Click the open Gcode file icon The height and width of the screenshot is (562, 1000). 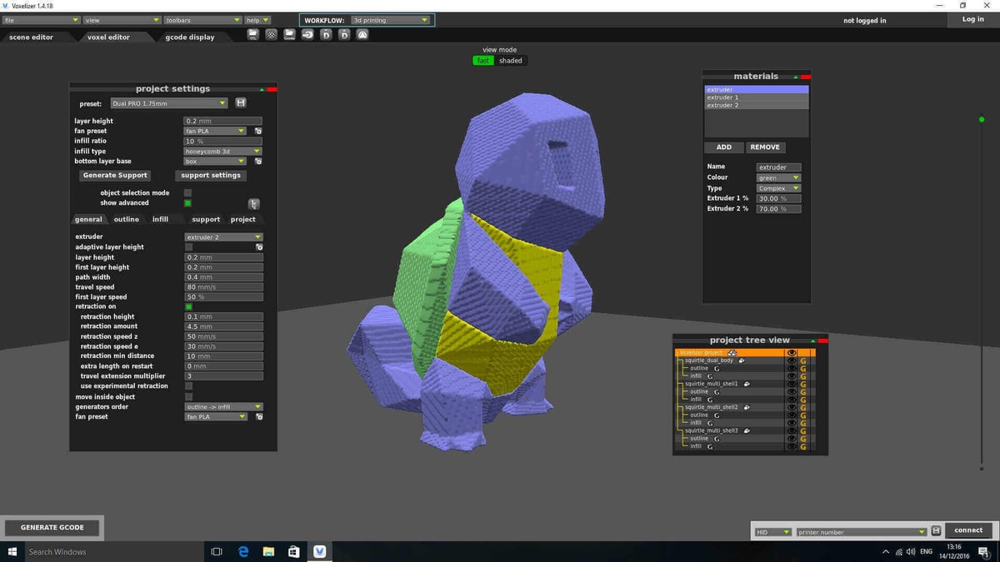(289, 35)
